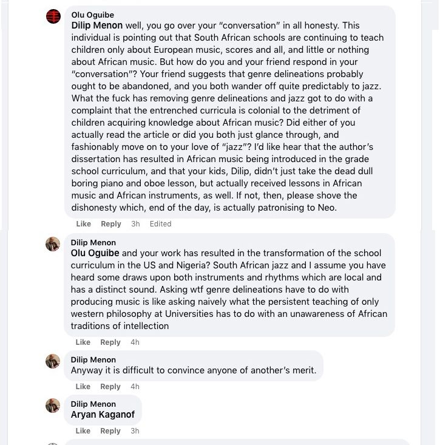Screen dimensions: 440x445
Task: Reply to Dilip's comment about western philosophy
Action: (110, 342)
